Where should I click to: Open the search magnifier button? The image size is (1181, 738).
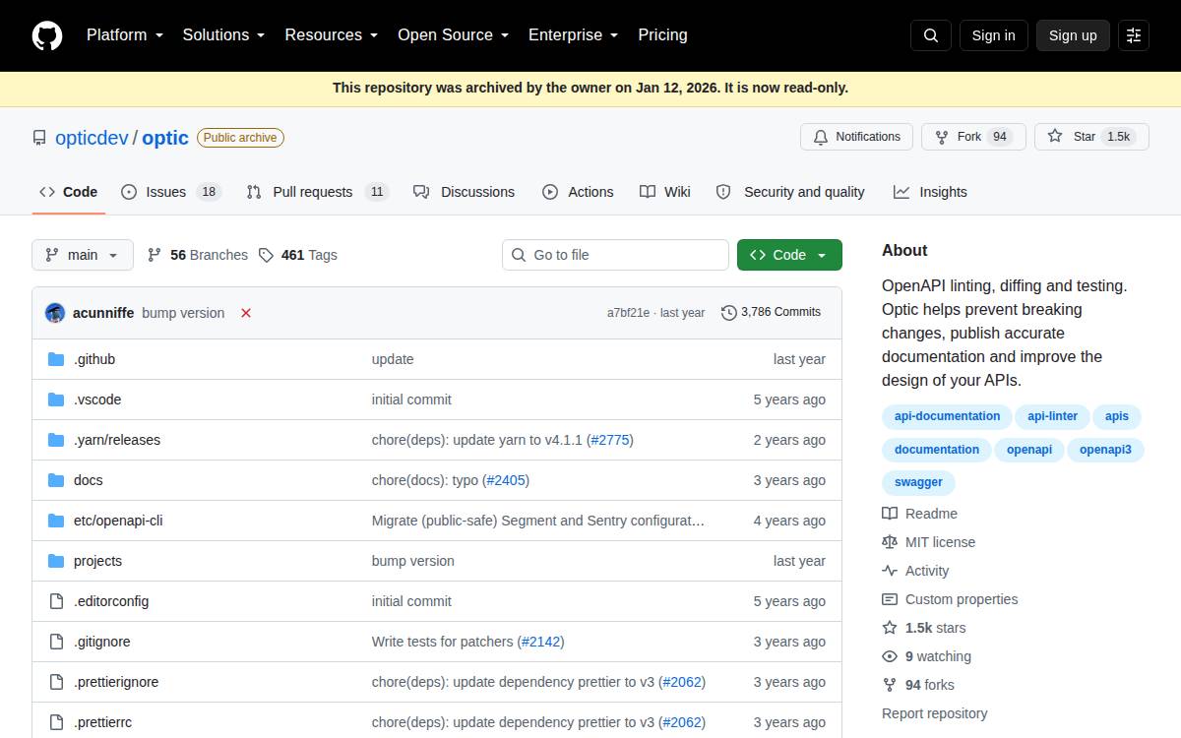[931, 35]
